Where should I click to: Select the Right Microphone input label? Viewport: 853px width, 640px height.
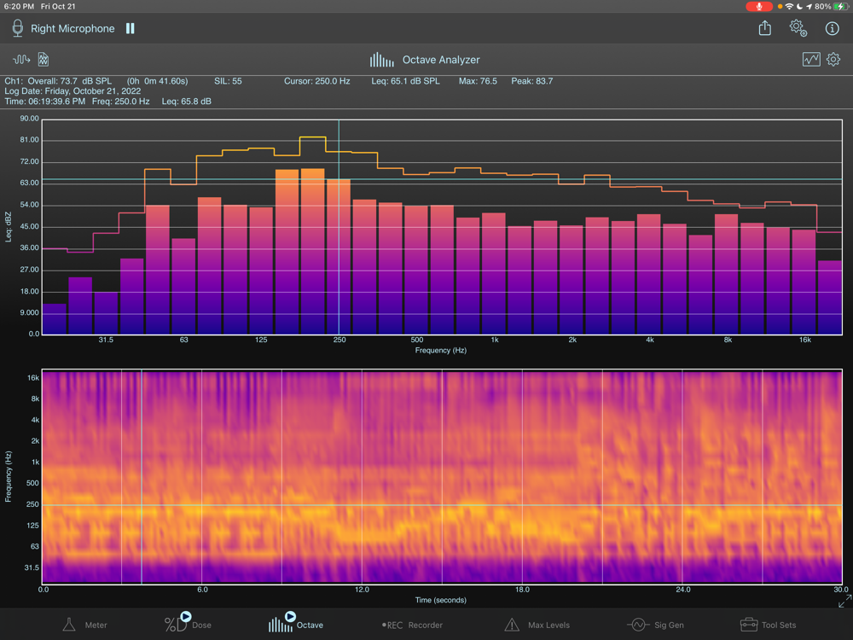(73, 28)
